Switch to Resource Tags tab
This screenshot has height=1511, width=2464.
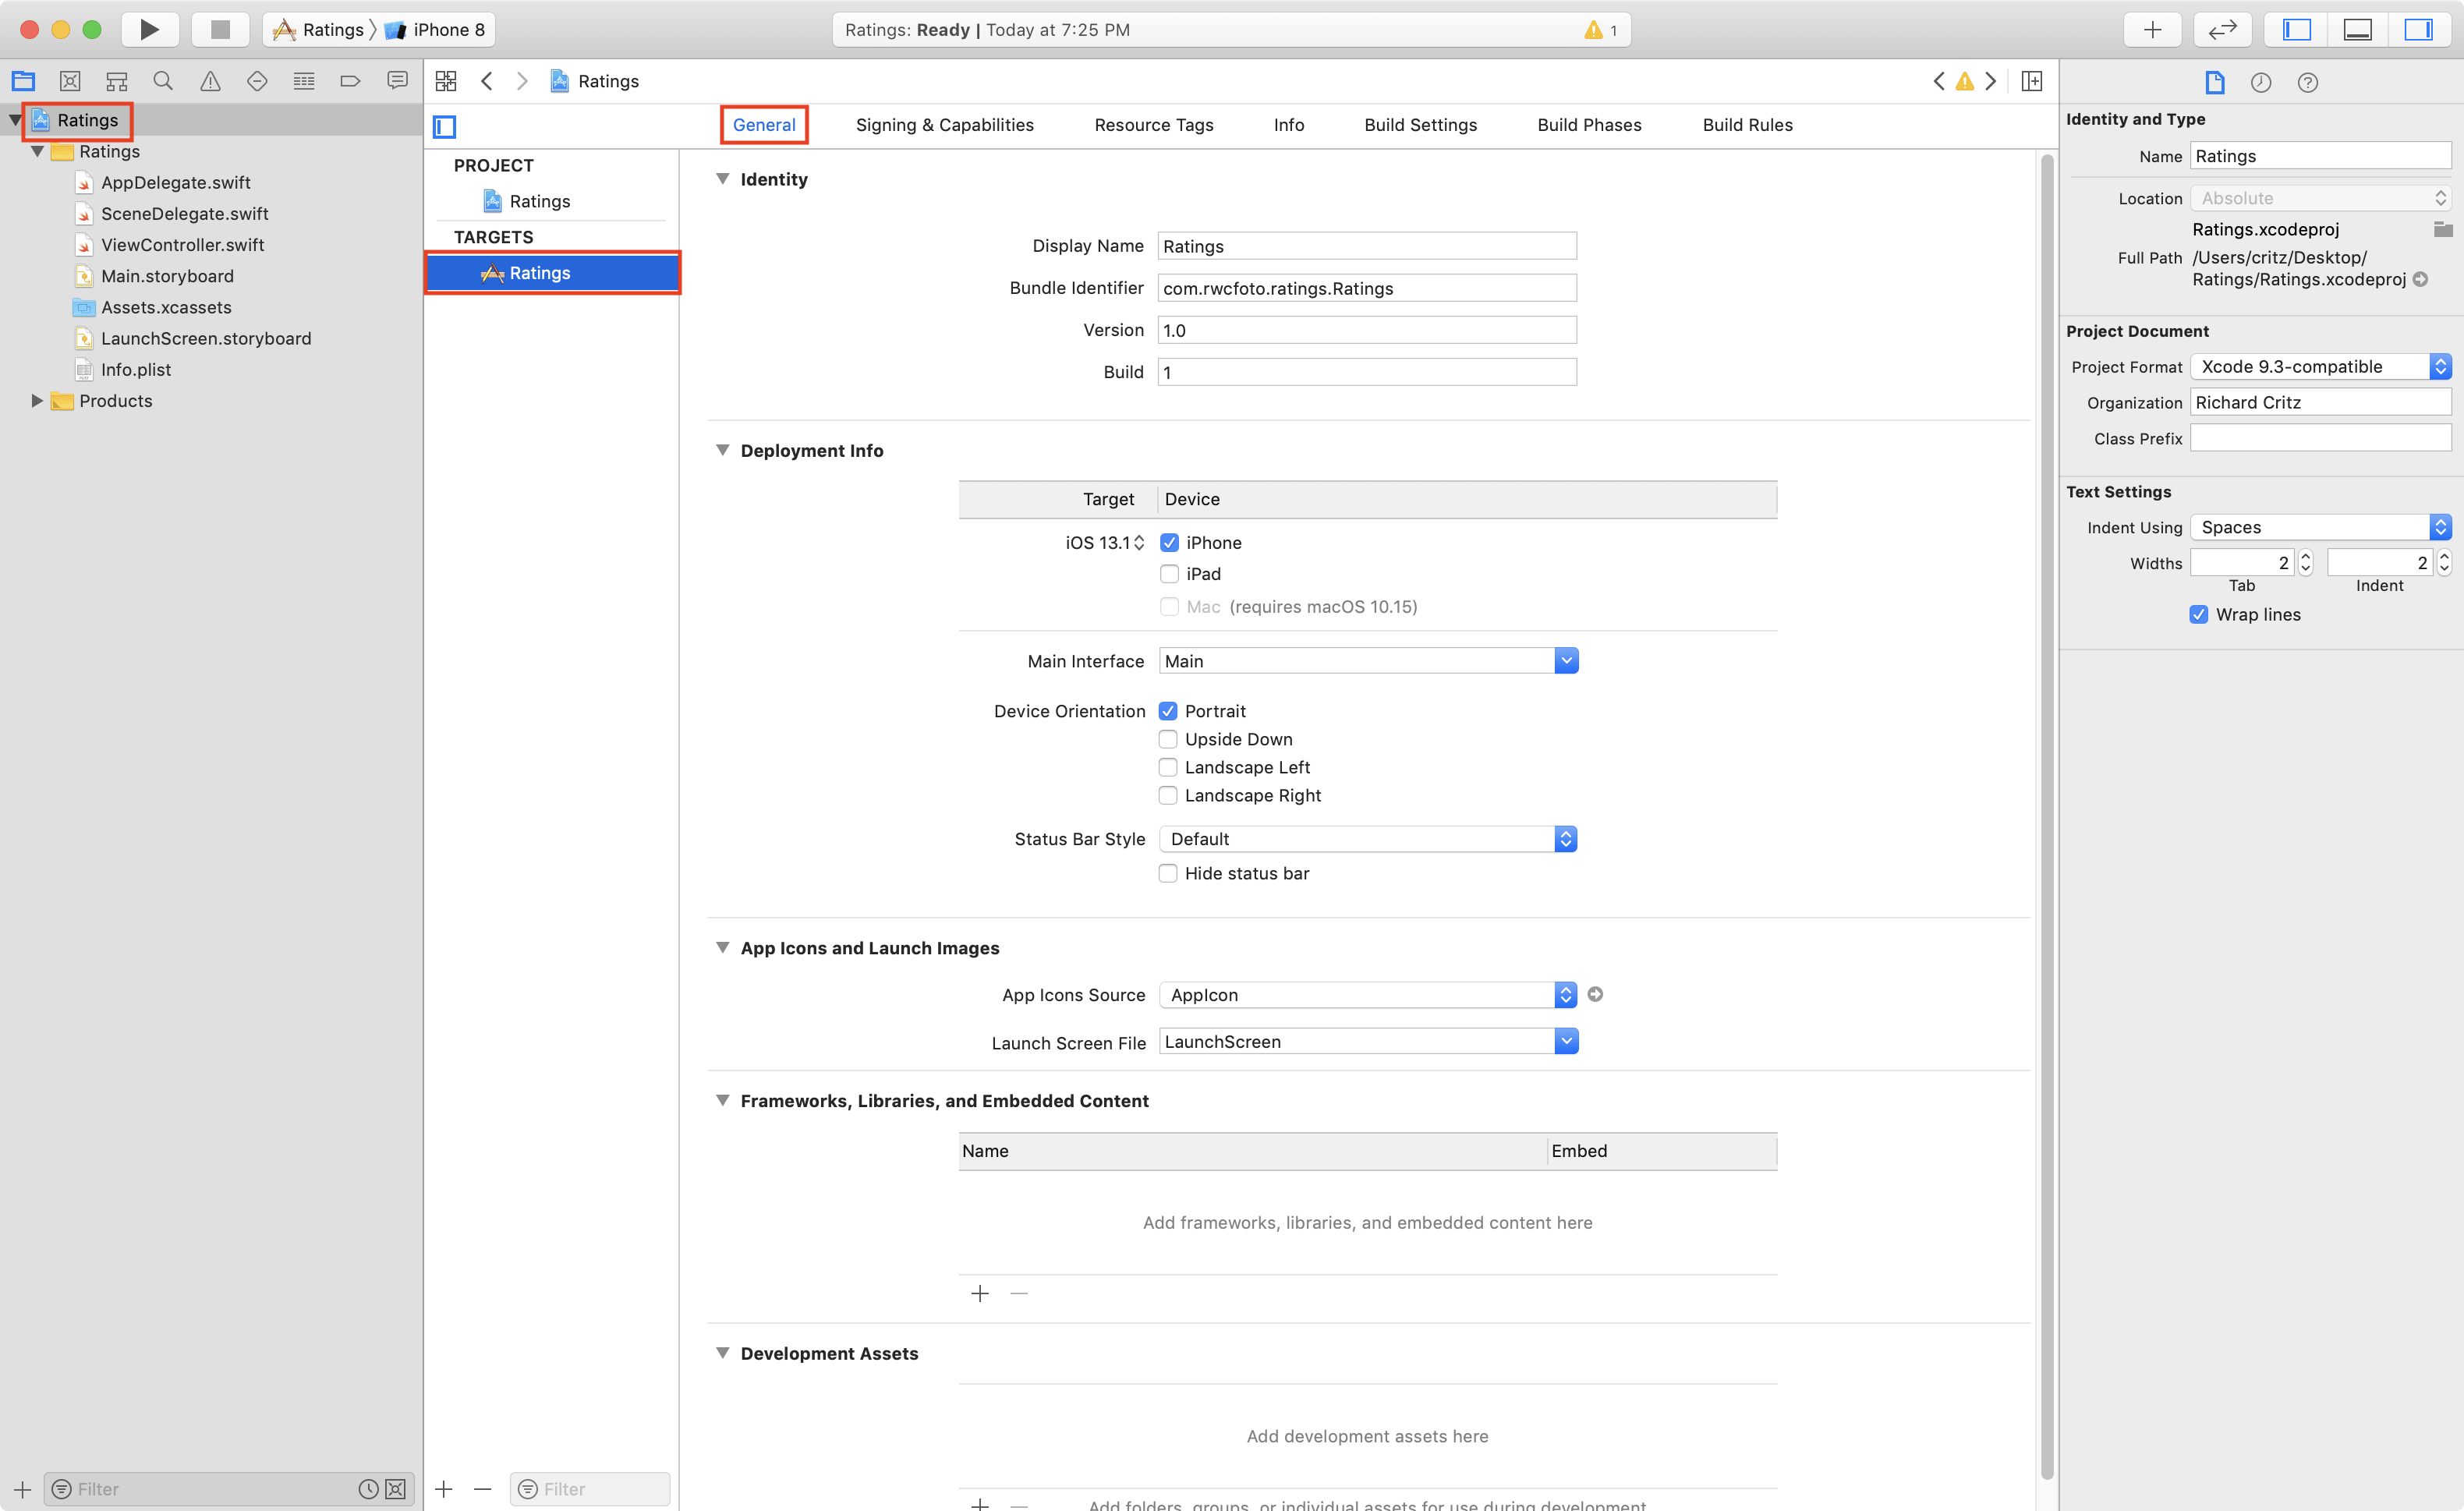click(1153, 125)
